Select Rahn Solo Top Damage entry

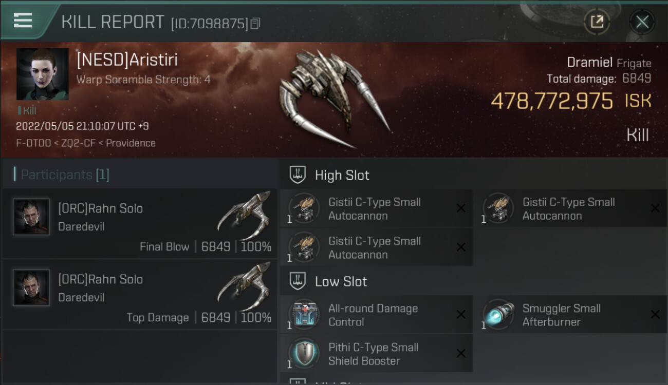point(140,294)
